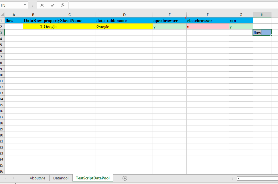The image size is (278, 184).
Task: Click the Cancel (X) icon in formula bar
Action: [42, 5]
